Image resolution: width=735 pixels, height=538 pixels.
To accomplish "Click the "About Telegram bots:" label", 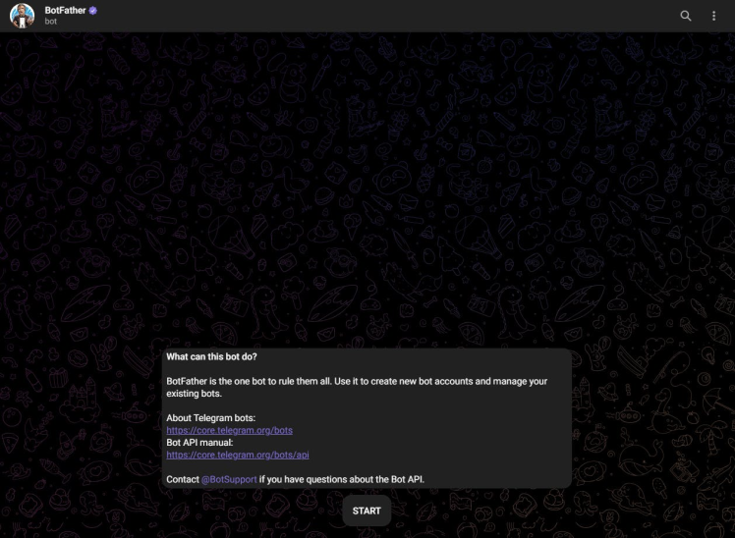I will pos(211,418).
